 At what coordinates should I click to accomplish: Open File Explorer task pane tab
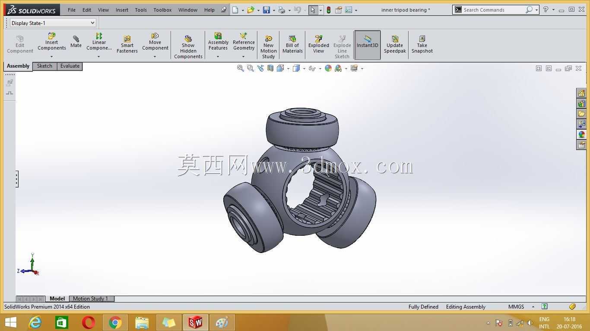[x=581, y=114]
